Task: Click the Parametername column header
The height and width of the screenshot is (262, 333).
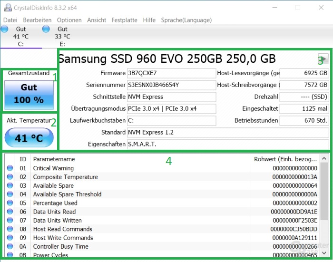Action: [54, 159]
